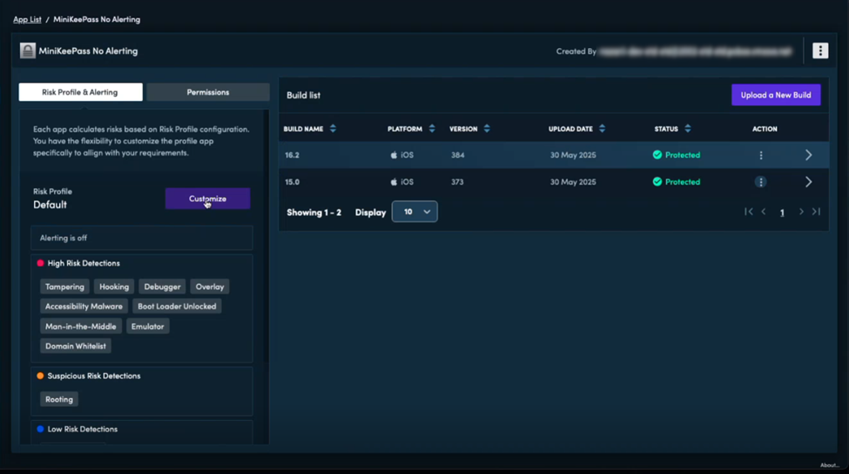Click the red High Risk Detections dot
This screenshot has height=474, width=849.
pos(40,263)
